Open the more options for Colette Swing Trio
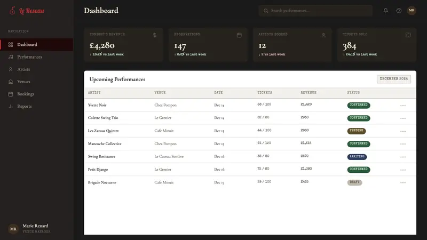This screenshot has width=427, height=240. [403, 118]
